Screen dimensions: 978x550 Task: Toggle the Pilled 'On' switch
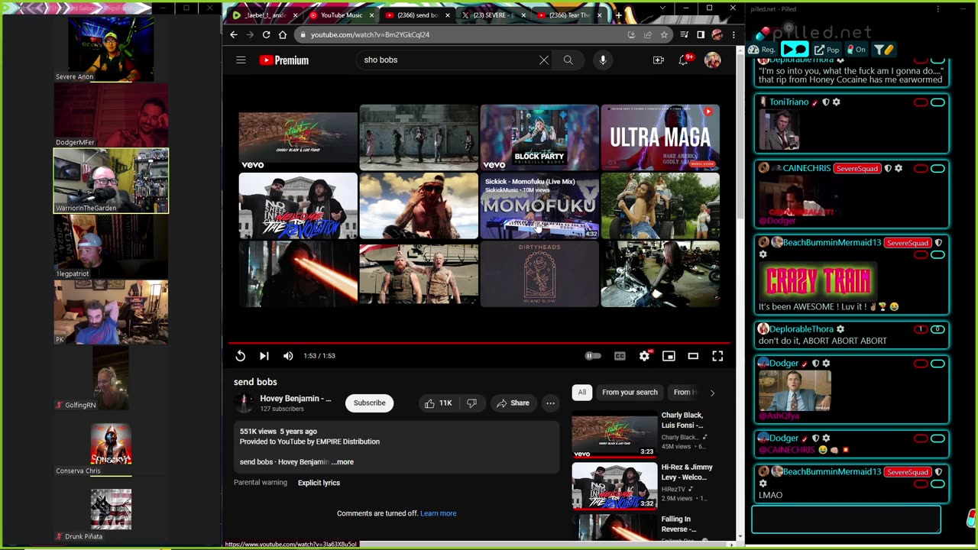coord(855,50)
